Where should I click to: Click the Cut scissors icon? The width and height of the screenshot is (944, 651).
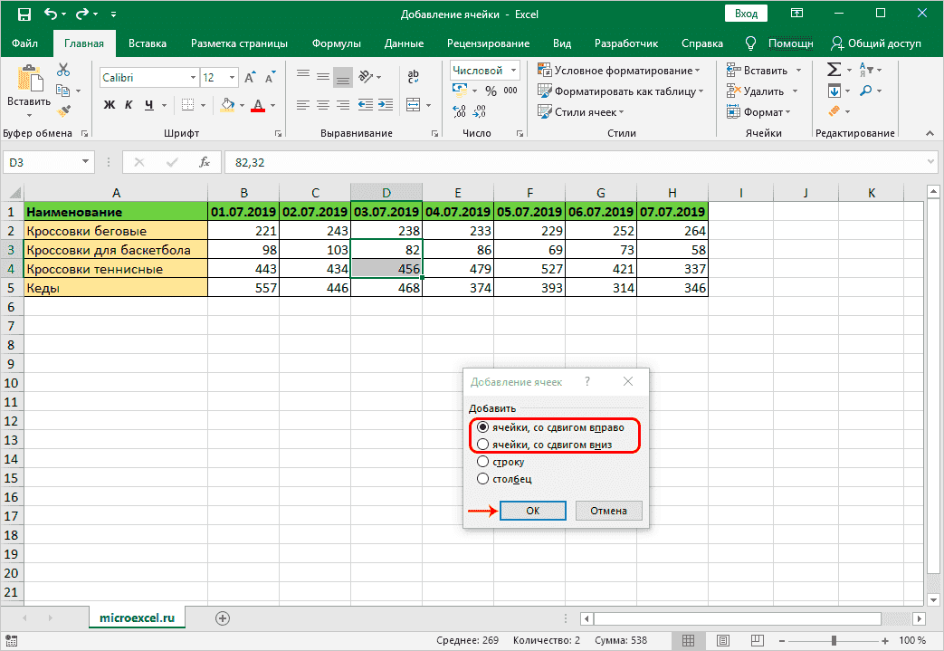click(63, 71)
